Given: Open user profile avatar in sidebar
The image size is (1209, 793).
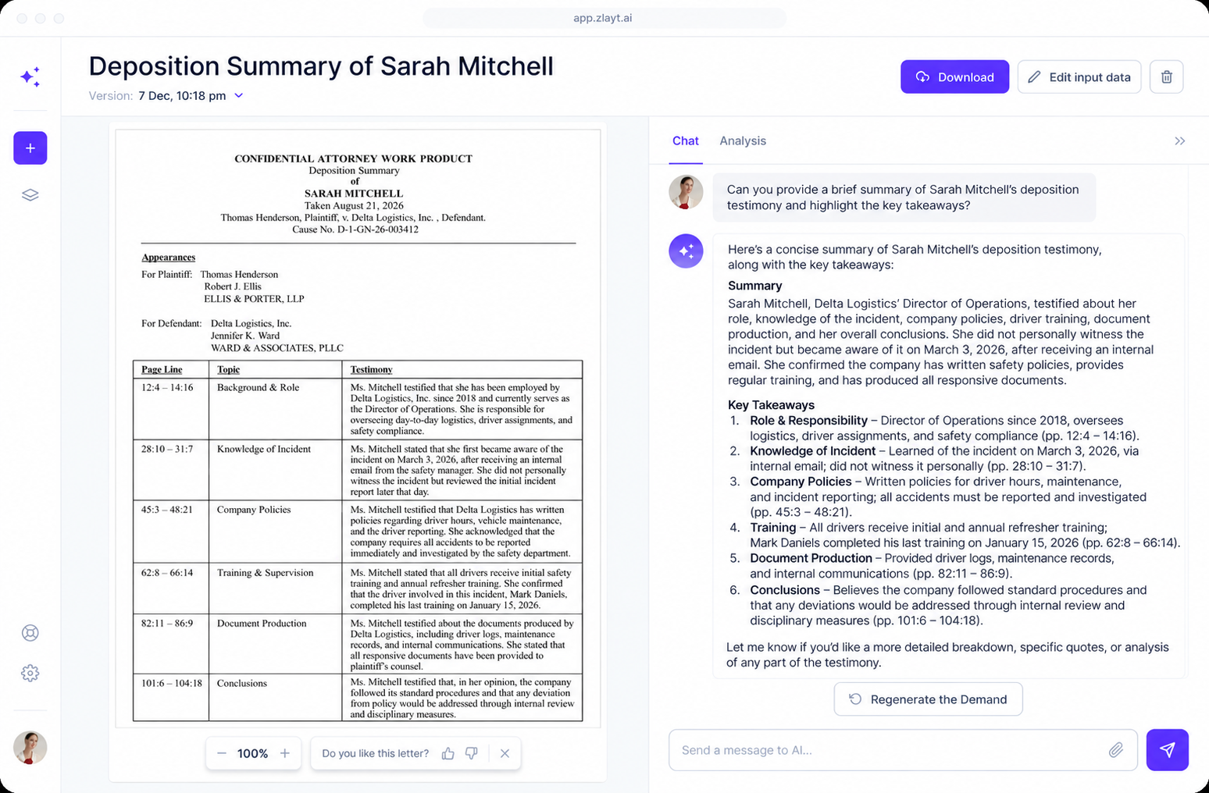Looking at the screenshot, I should pyautogui.click(x=30, y=748).
